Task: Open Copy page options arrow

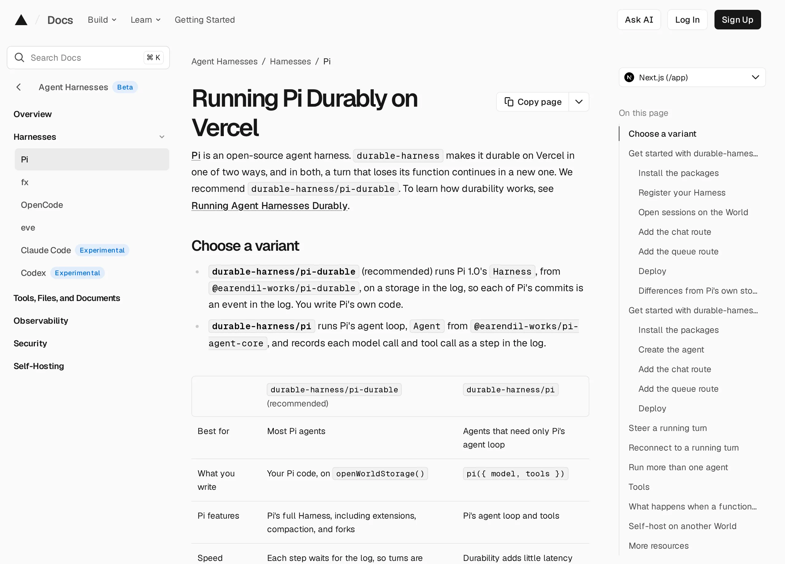Action: point(579,102)
